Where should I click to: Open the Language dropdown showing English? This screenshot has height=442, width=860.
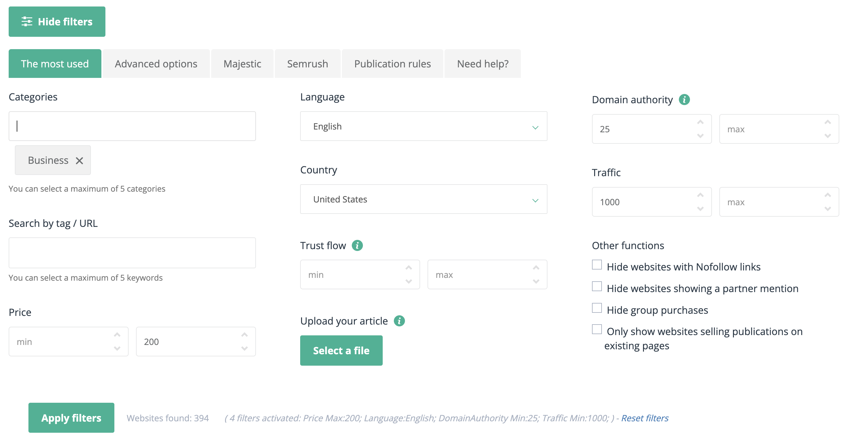click(423, 126)
